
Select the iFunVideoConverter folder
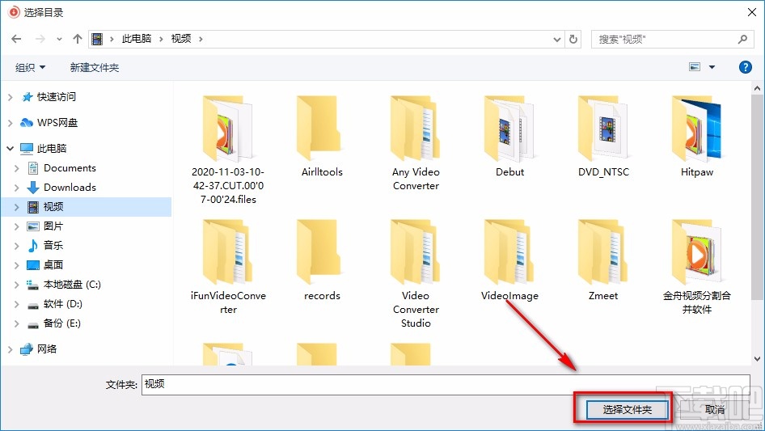coord(228,267)
